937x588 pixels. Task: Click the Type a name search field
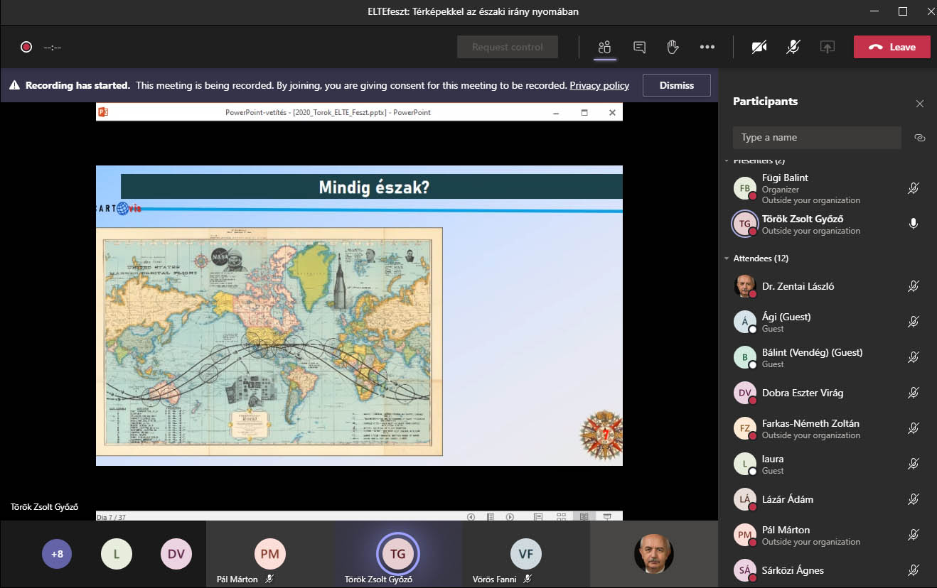pos(817,138)
